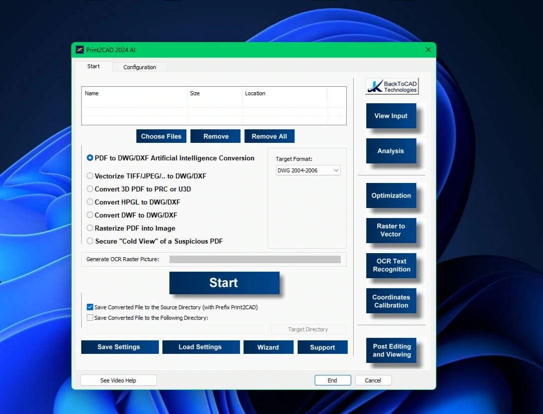
Task: Open the BackToCAD Technologies logo link
Action: tap(392, 86)
